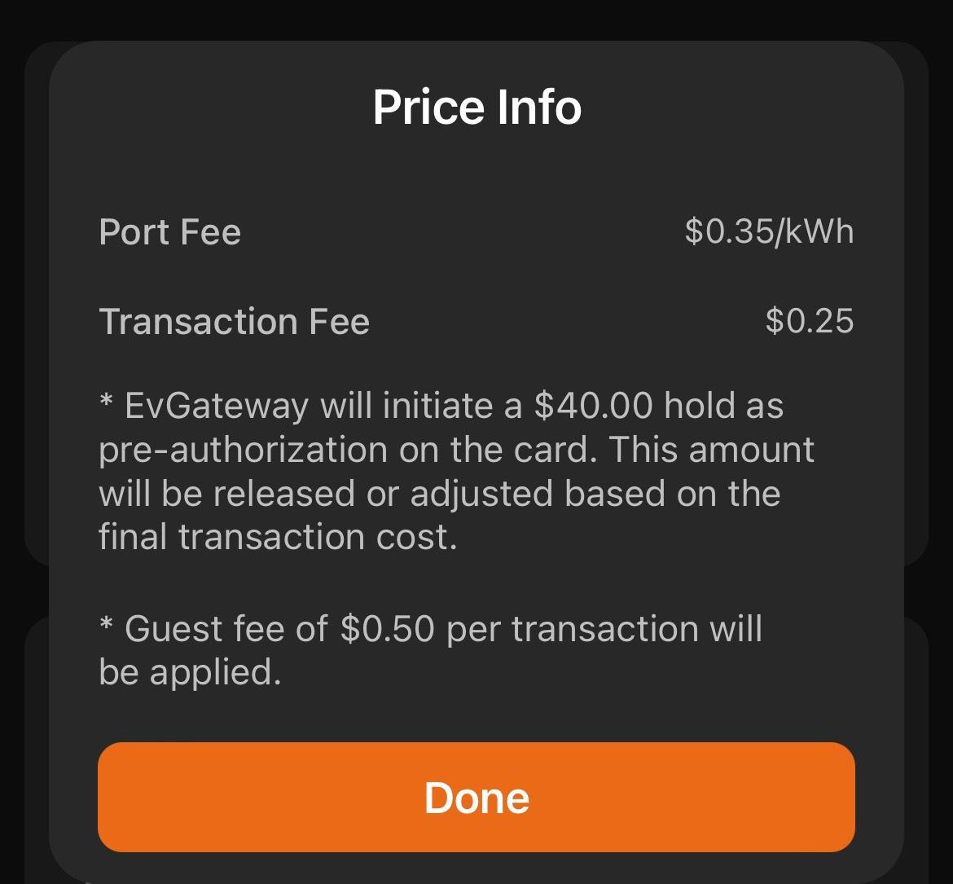
Task: Click the word pre-authorization in the note
Action: 243,450
